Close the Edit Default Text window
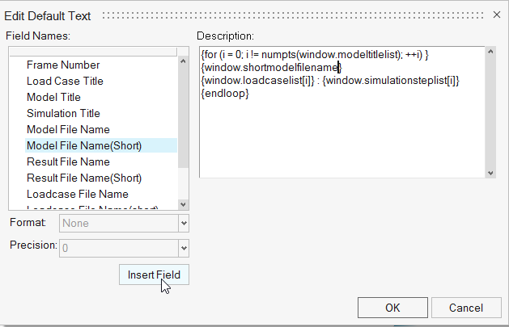 (497, 15)
